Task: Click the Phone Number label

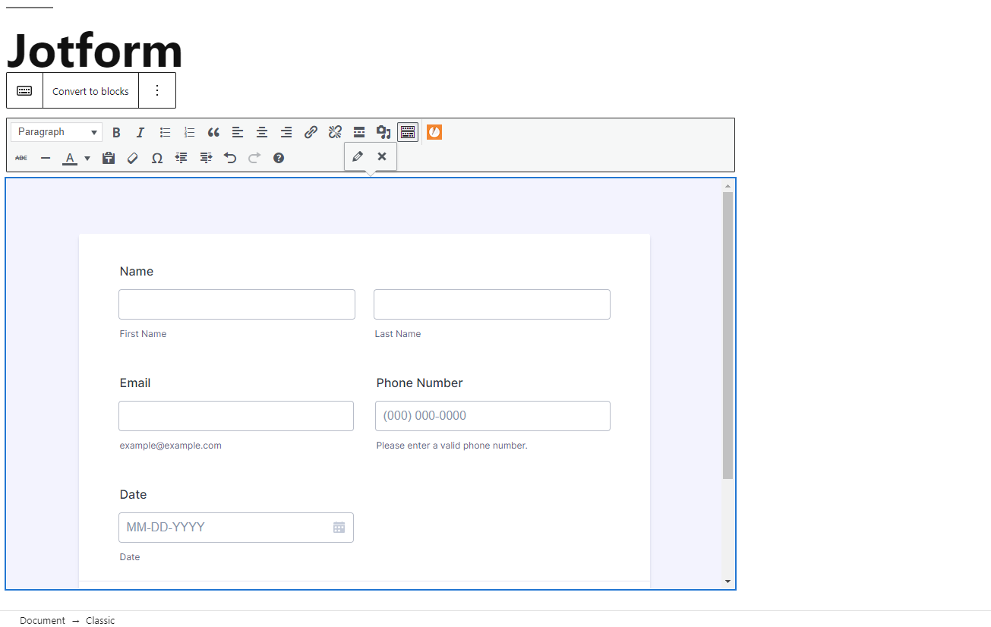Action: click(x=420, y=383)
